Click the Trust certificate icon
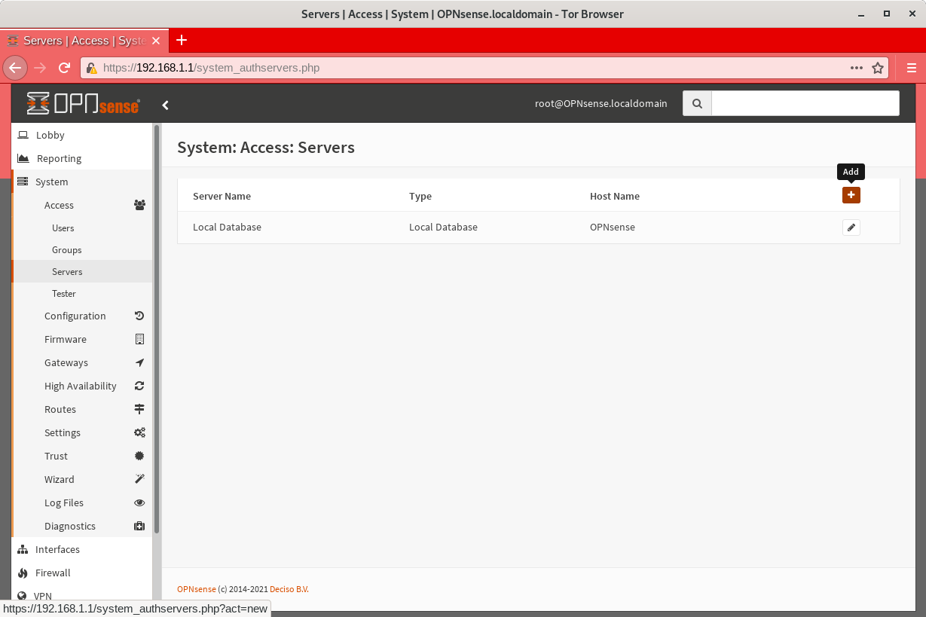The width and height of the screenshot is (926, 617). pyautogui.click(x=139, y=456)
